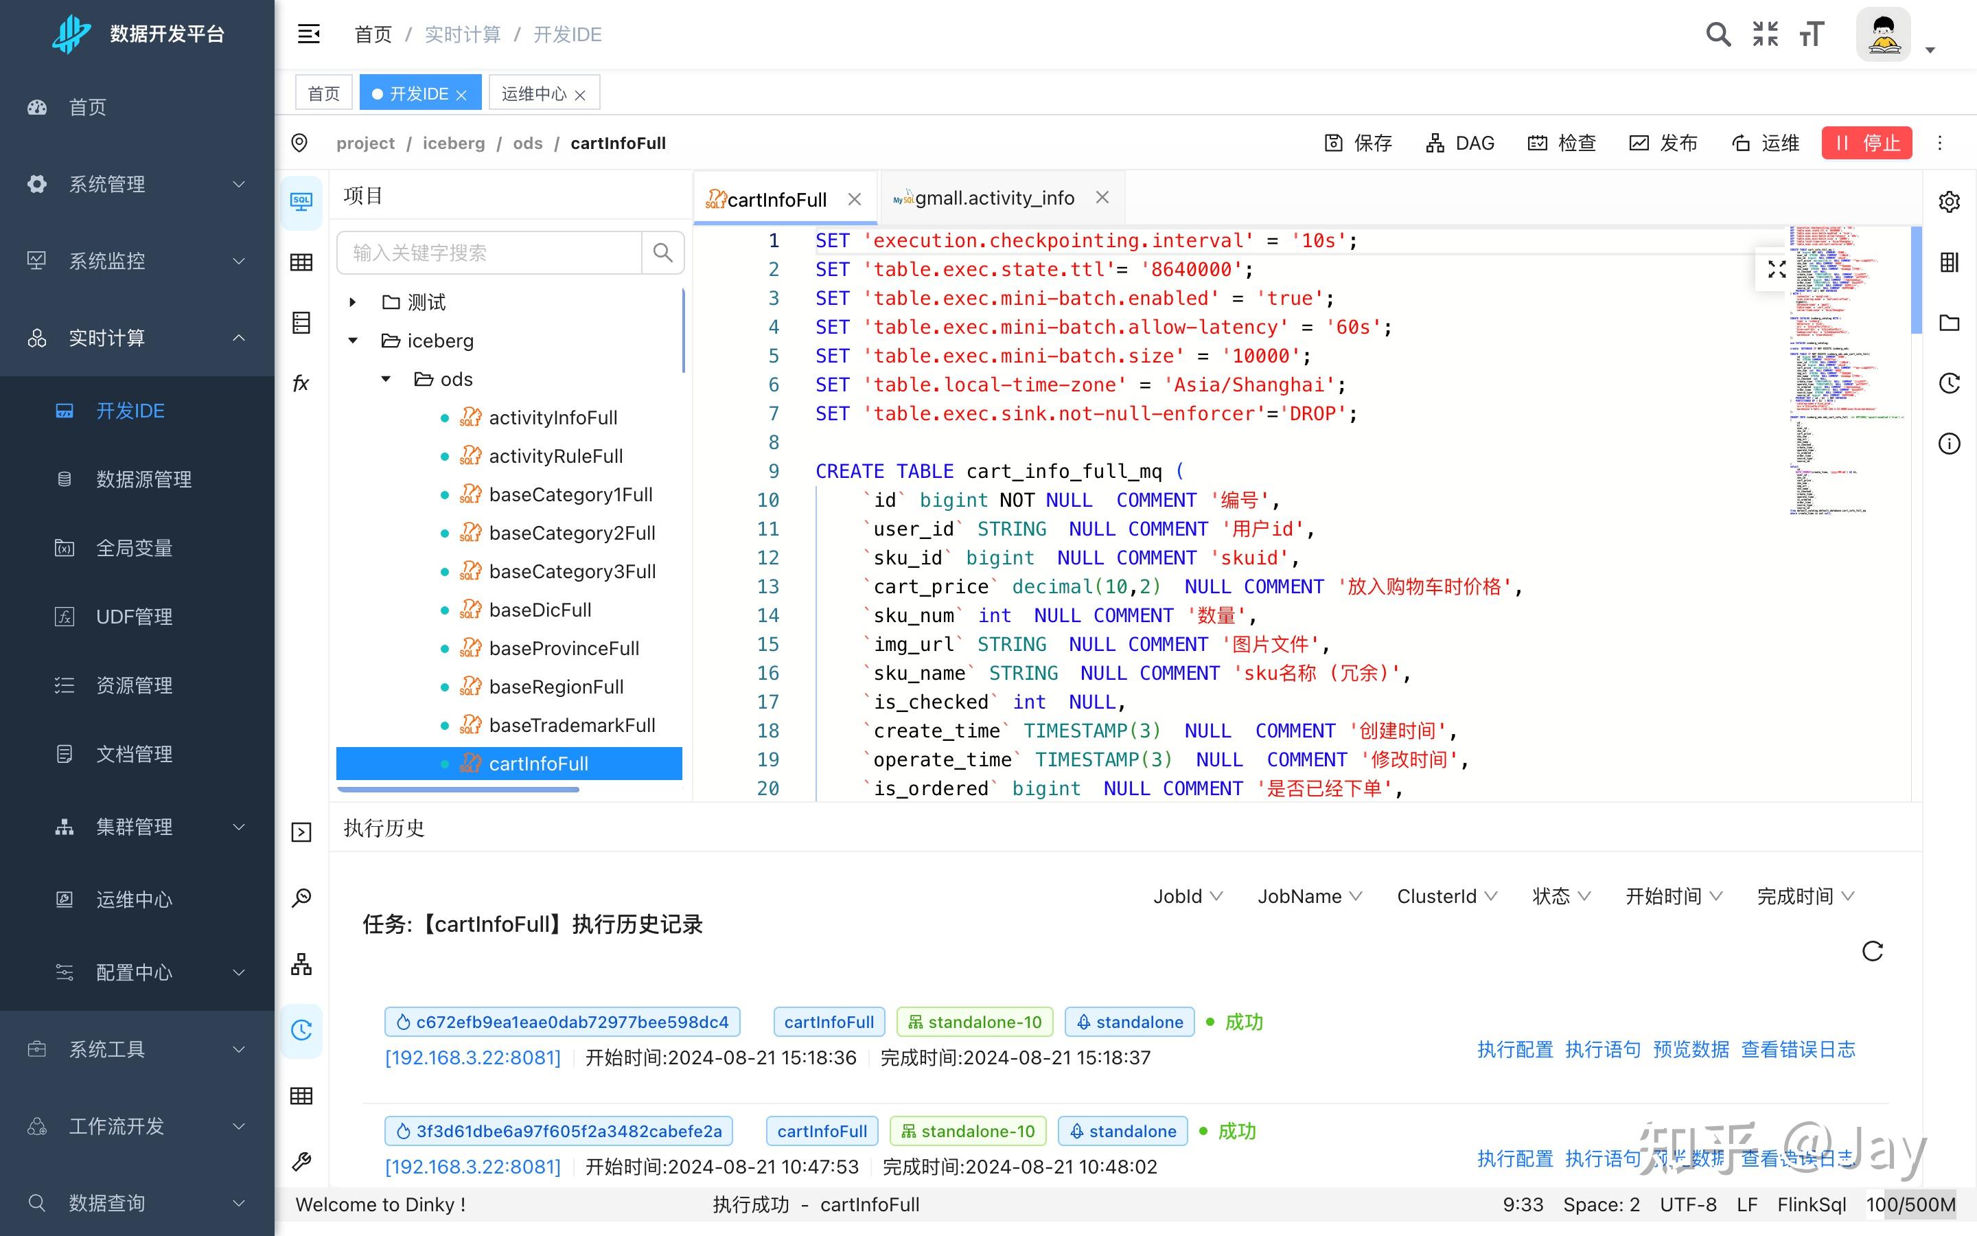This screenshot has width=1977, height=1236.
Task: Save the current script with the 保存 icon
Action: (x=1333, y=142)
